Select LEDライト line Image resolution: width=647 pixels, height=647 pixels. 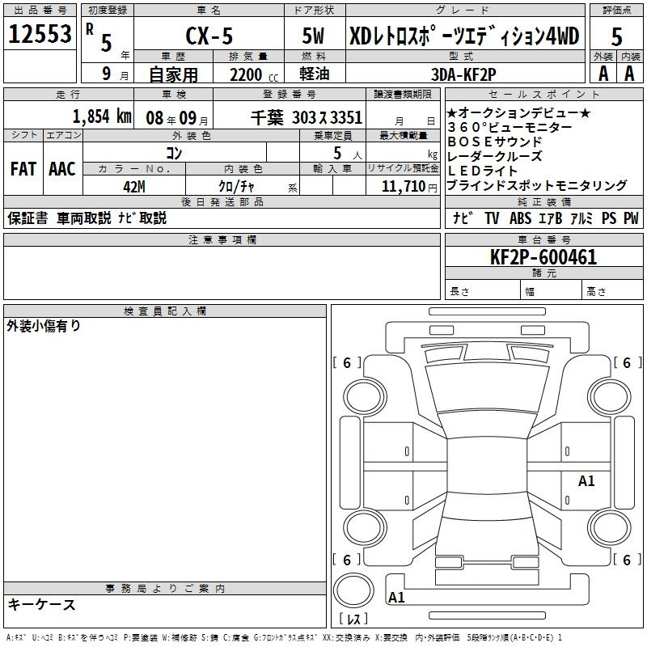coord(482,171)
